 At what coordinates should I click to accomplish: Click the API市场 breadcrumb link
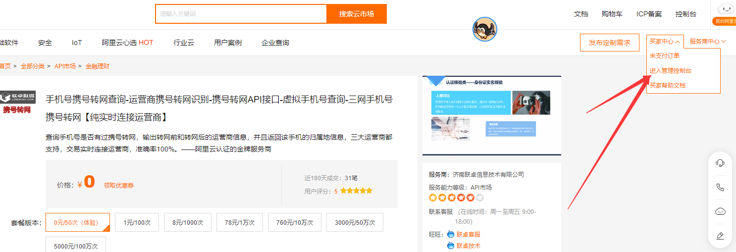tap(65, 66)
